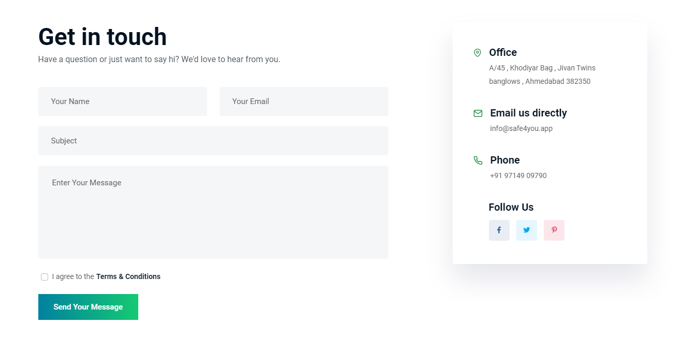The height and width of the screenshot is (352, 681).
Task: Click the Enter Your Message textarea
Action: (x=213, y=212)
